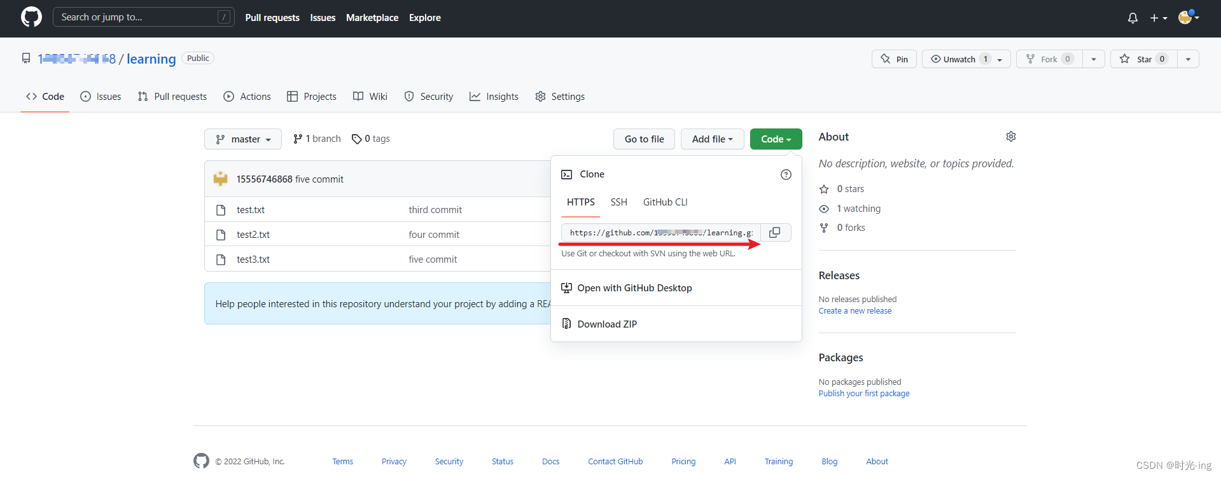Expand the dropdown next to Fork
1221x477 pixels.
click(1094, 59)
